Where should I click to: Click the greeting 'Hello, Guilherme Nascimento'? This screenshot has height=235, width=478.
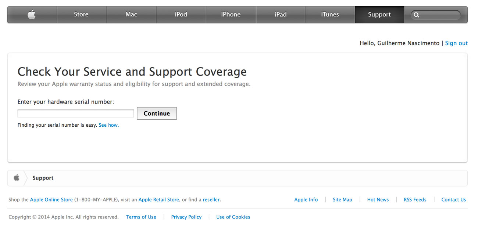click(x=400, y=43)
